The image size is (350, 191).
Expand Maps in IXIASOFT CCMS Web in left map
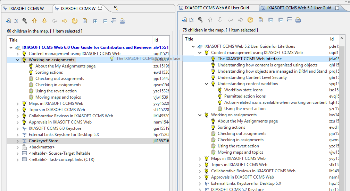pyautogui.click(x=17, y=103)
